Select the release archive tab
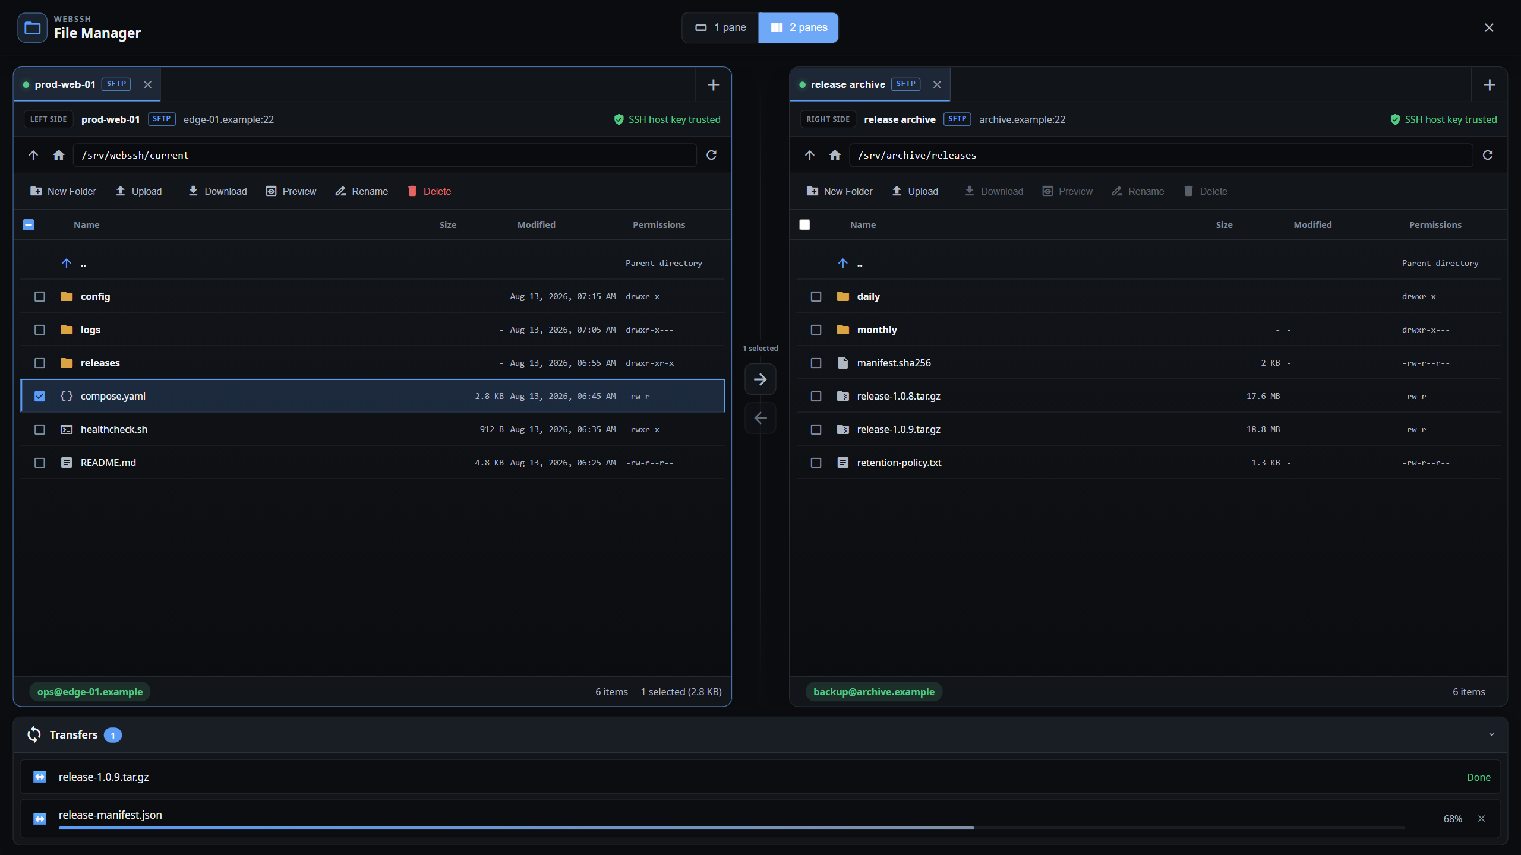Viewport: 1521px width, 855px height. 869,84
